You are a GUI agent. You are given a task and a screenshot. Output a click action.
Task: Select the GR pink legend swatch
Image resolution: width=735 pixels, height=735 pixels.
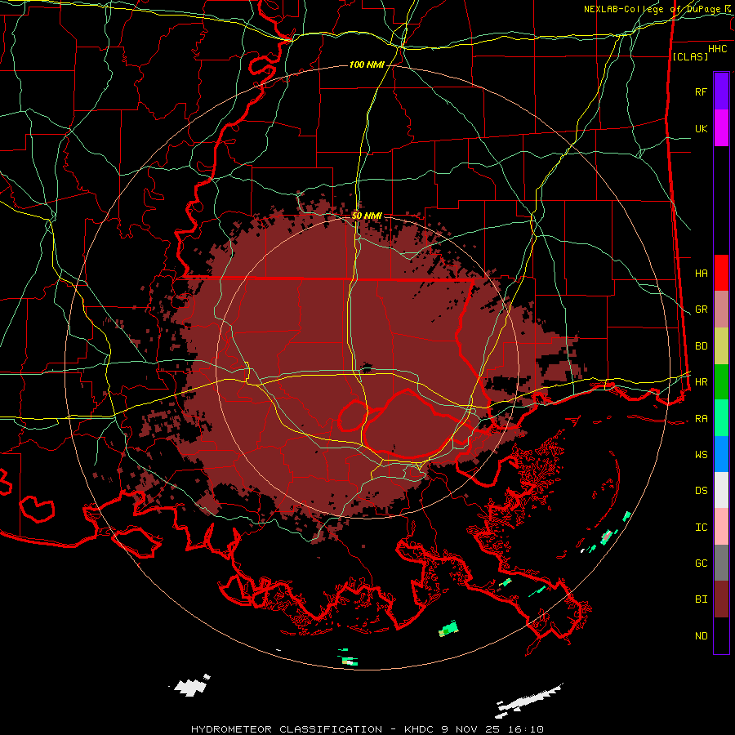721,310
